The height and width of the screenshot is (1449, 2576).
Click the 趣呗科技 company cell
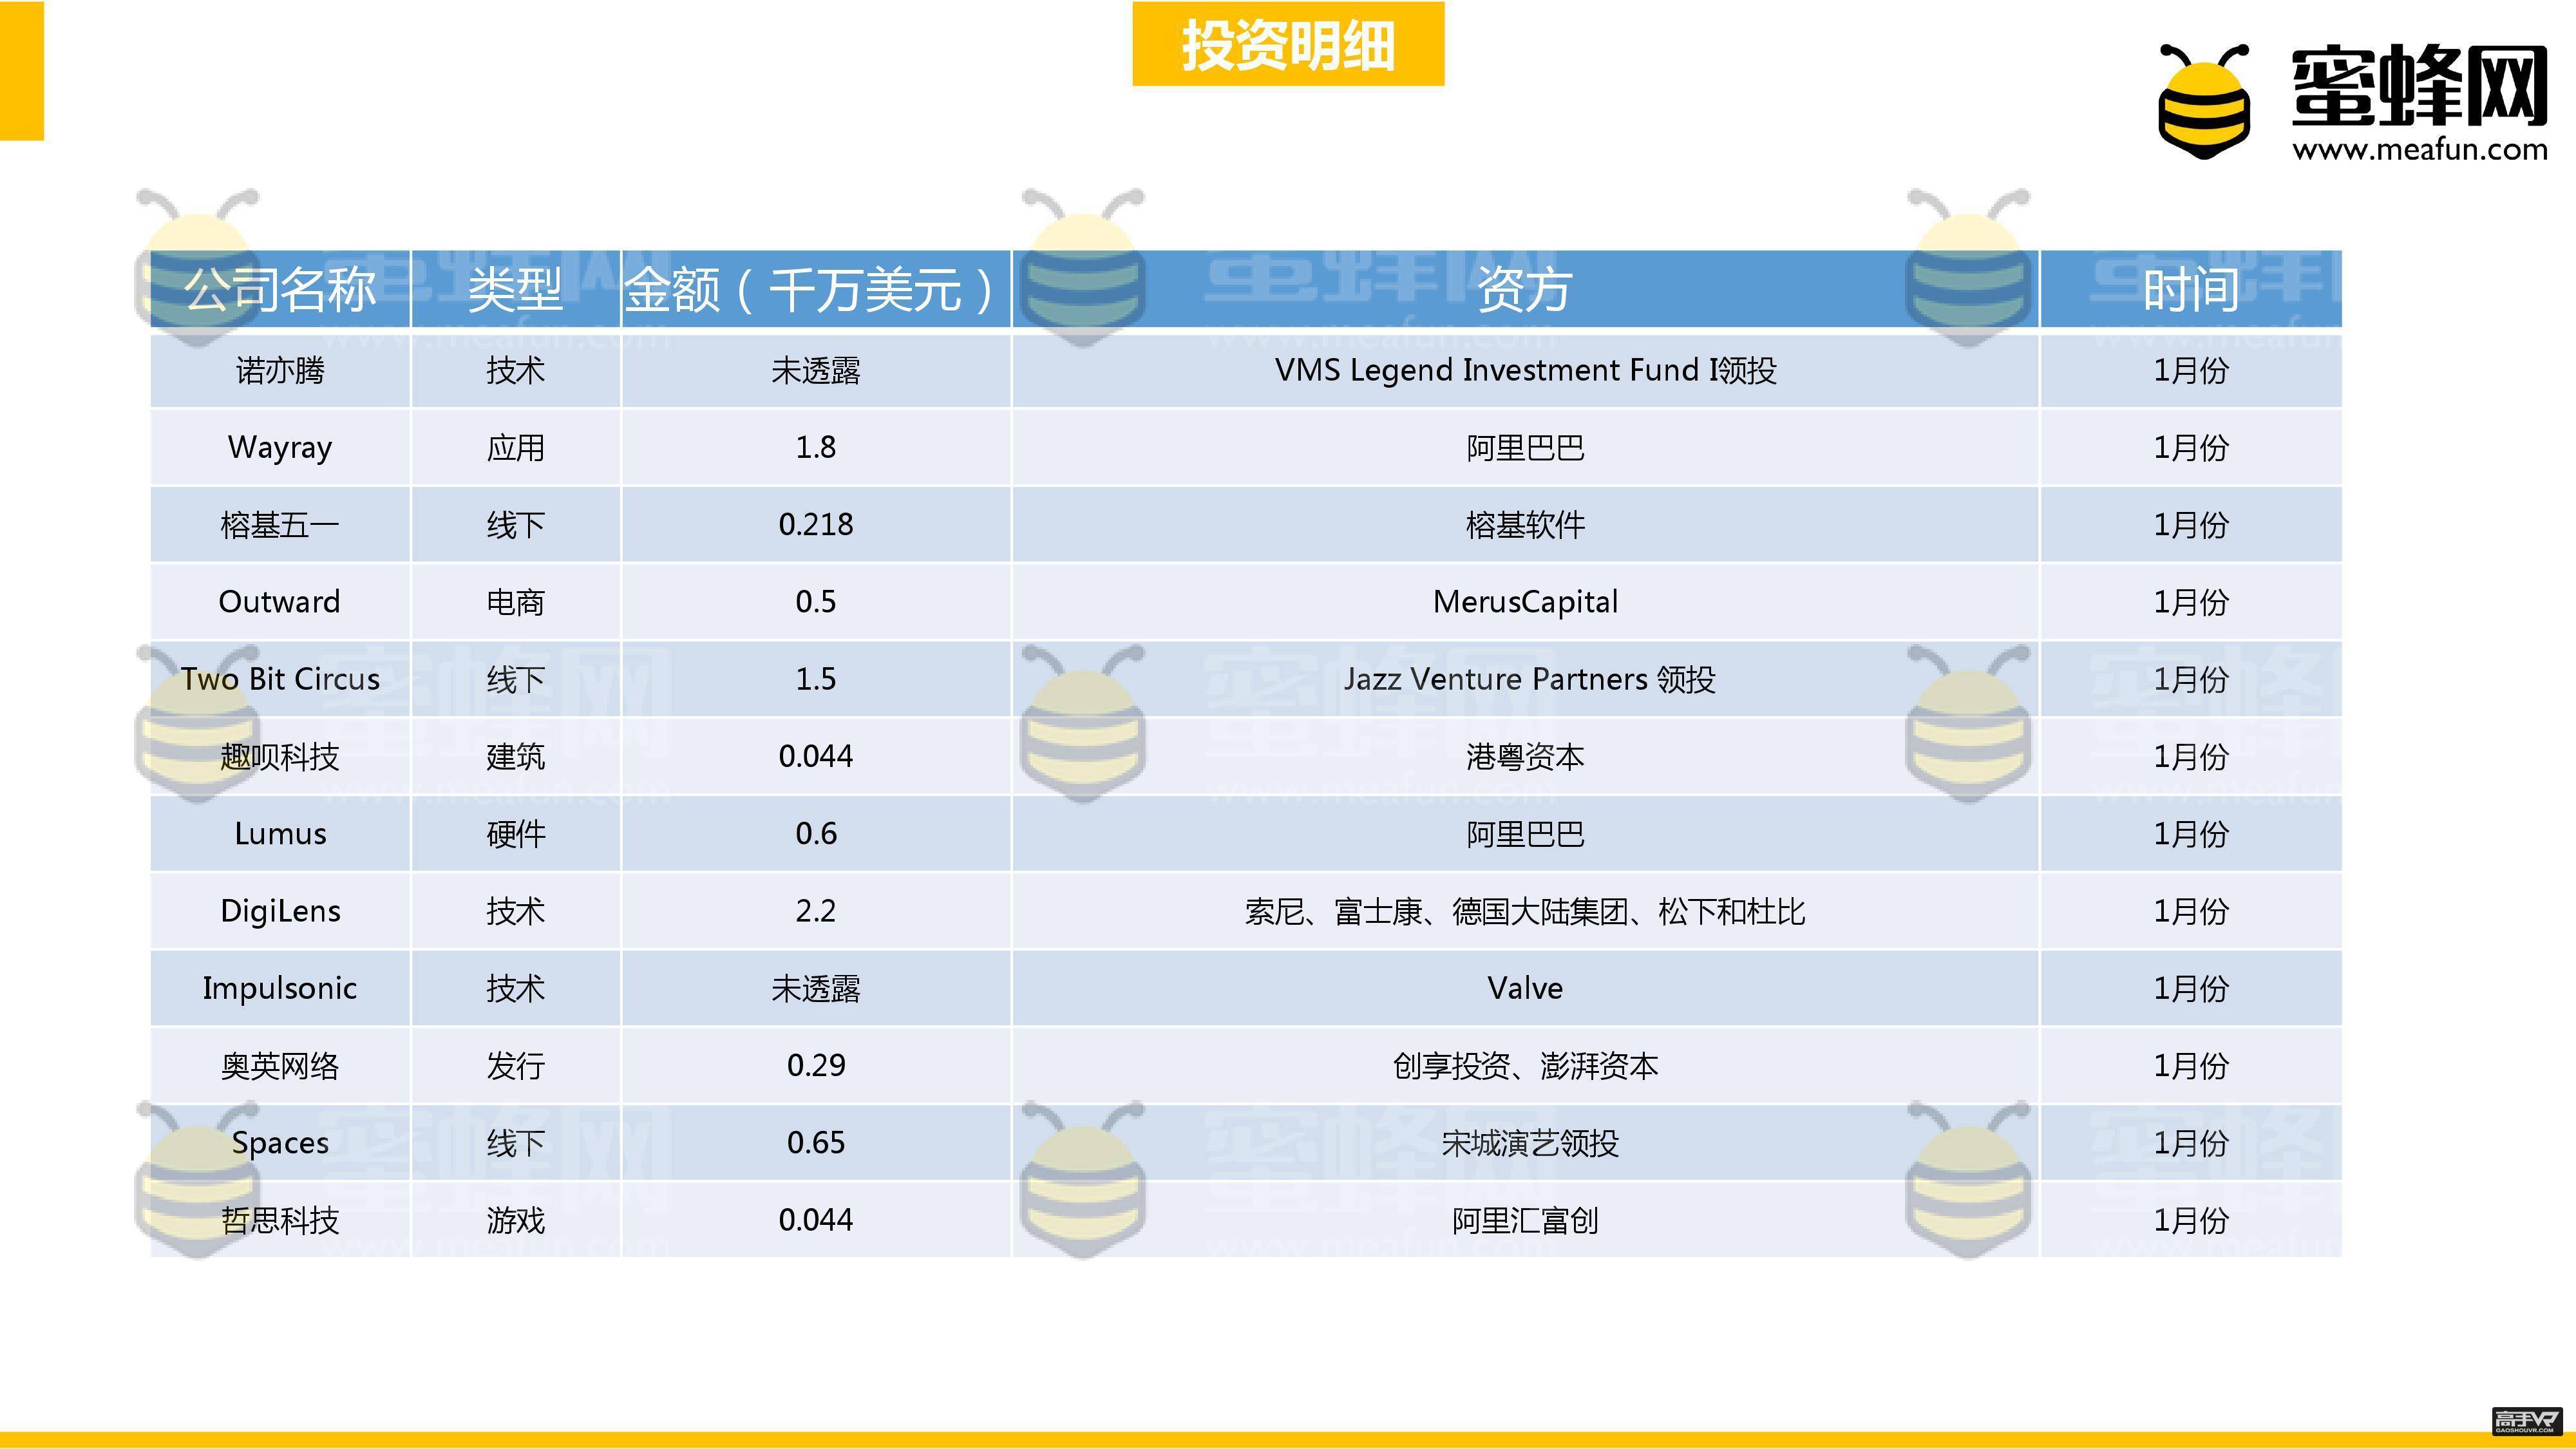pos(280,757)
